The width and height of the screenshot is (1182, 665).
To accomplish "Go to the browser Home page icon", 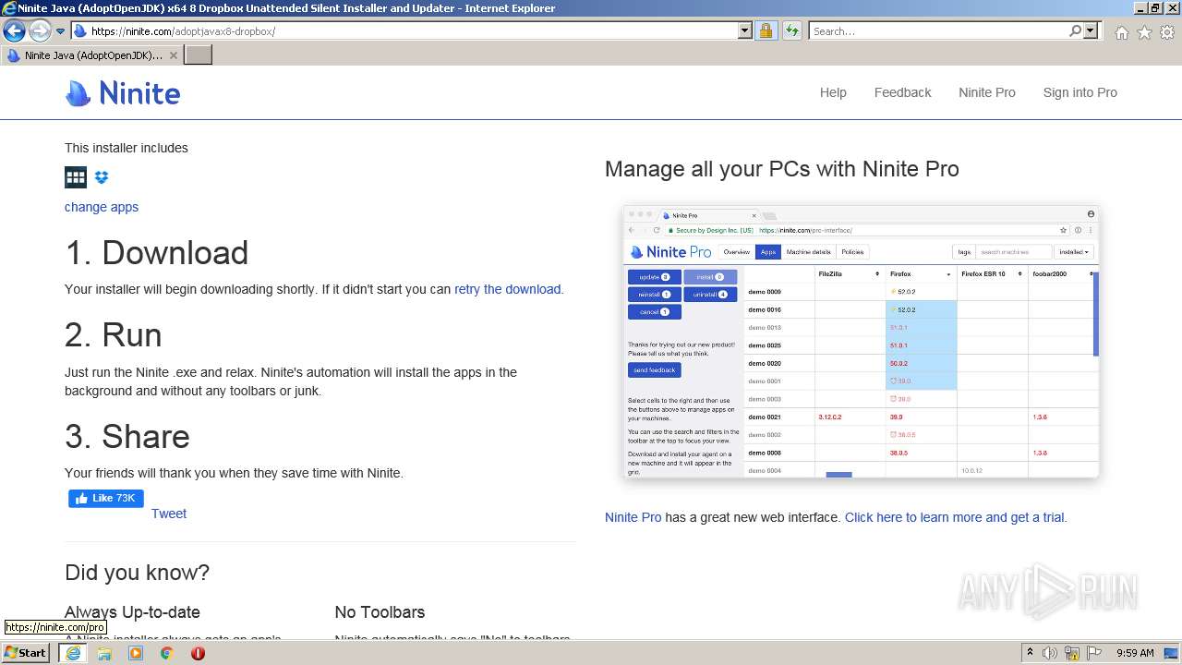I will point(1121,32).
